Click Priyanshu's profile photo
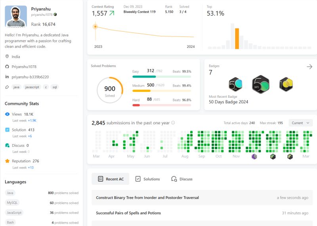 coord(16,16)
